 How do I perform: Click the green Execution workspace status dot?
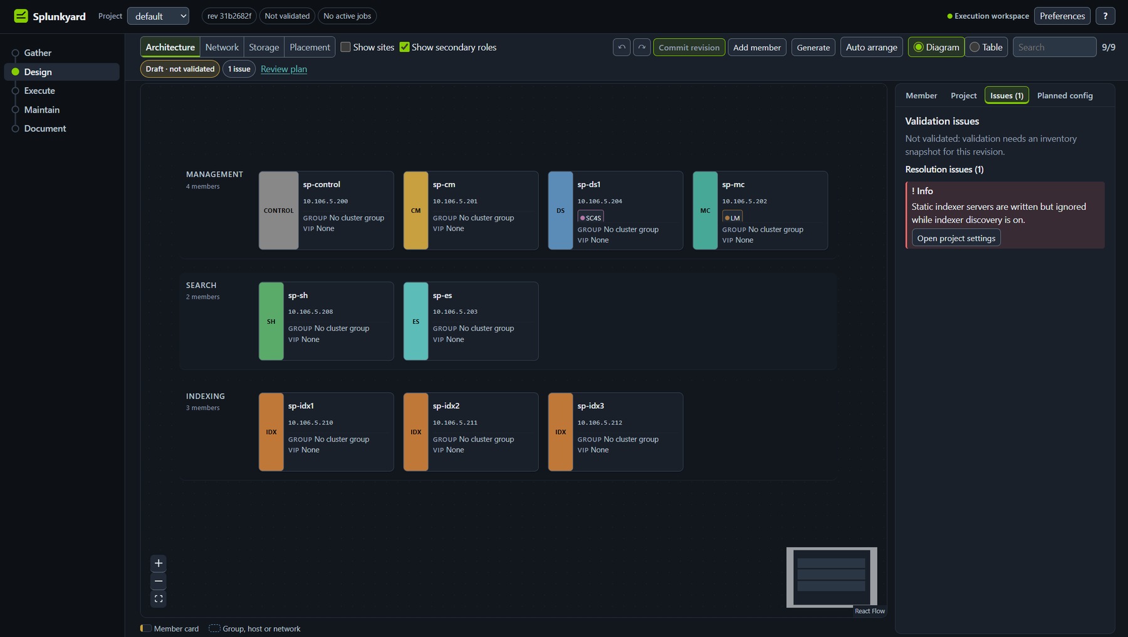tap(949, 16)
